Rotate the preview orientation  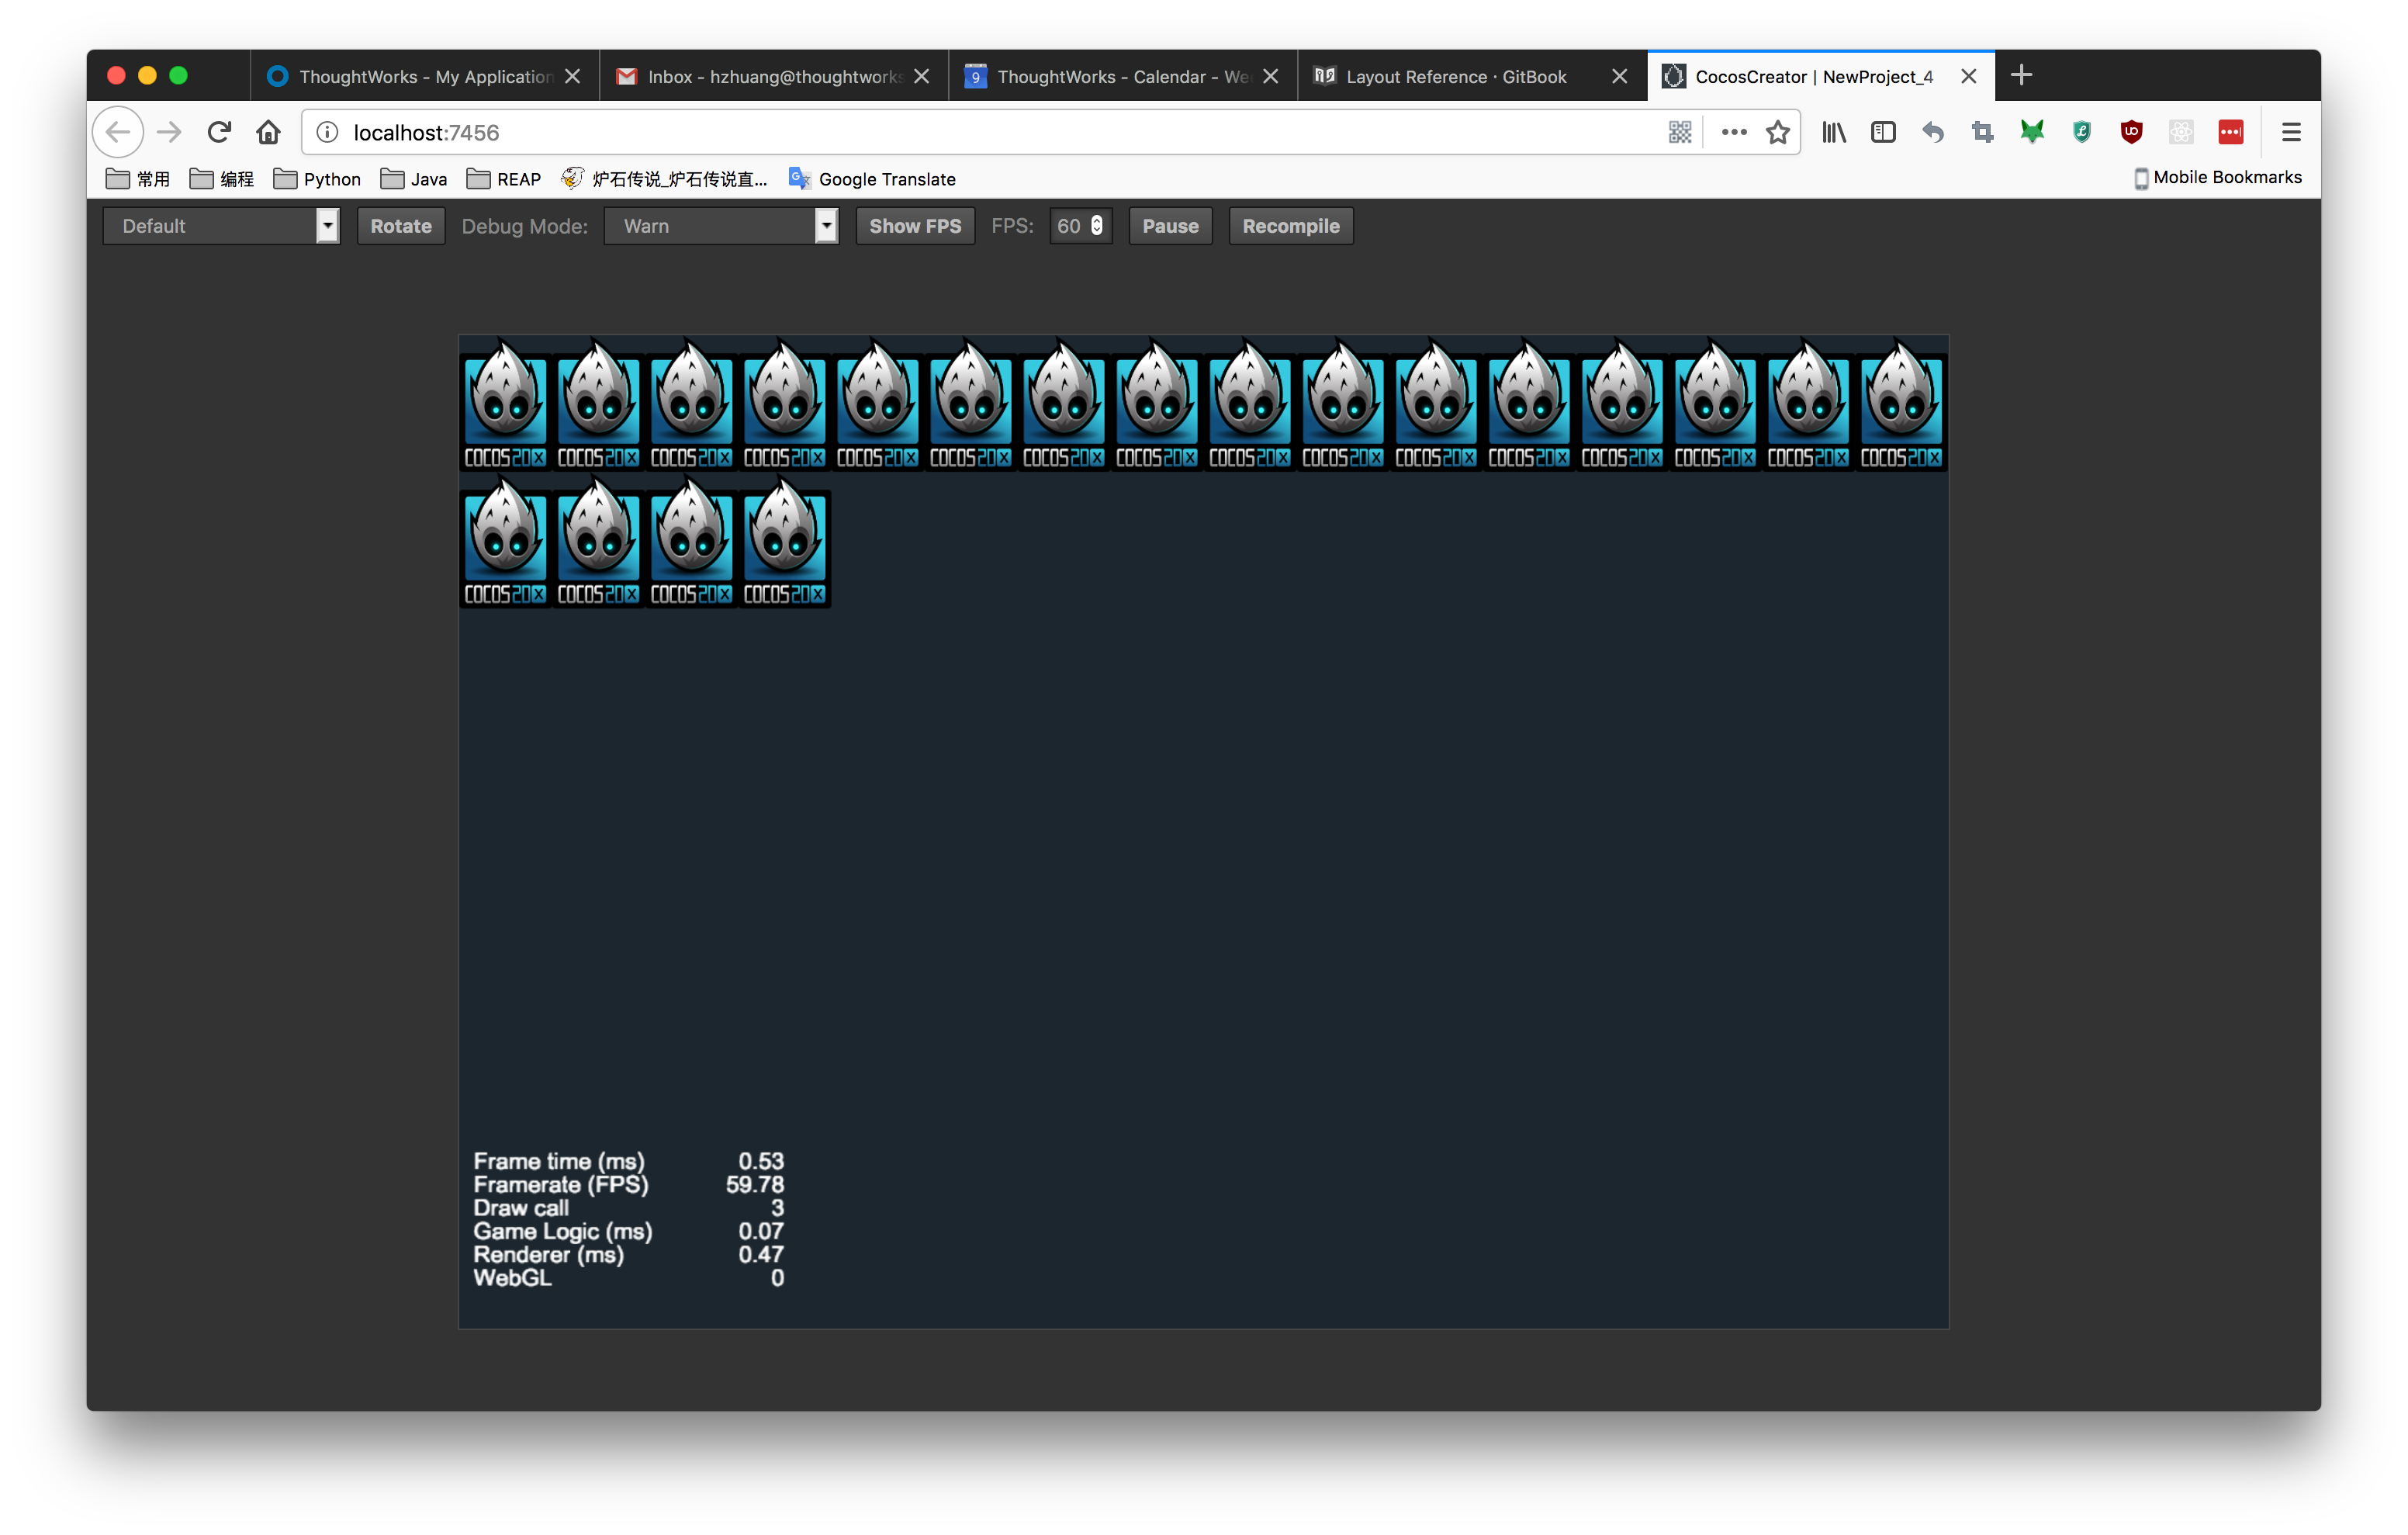click(400, 226)
